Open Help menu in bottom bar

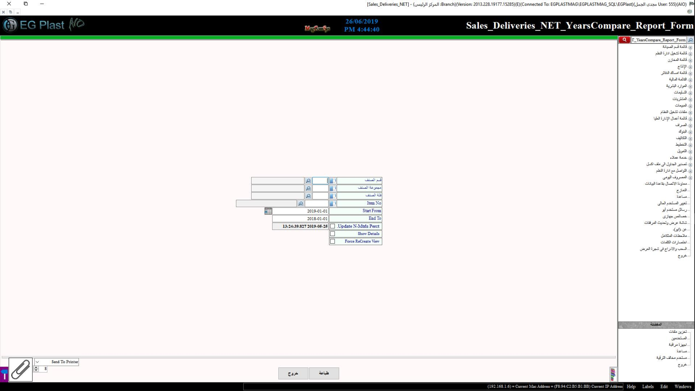pos(631,386)
